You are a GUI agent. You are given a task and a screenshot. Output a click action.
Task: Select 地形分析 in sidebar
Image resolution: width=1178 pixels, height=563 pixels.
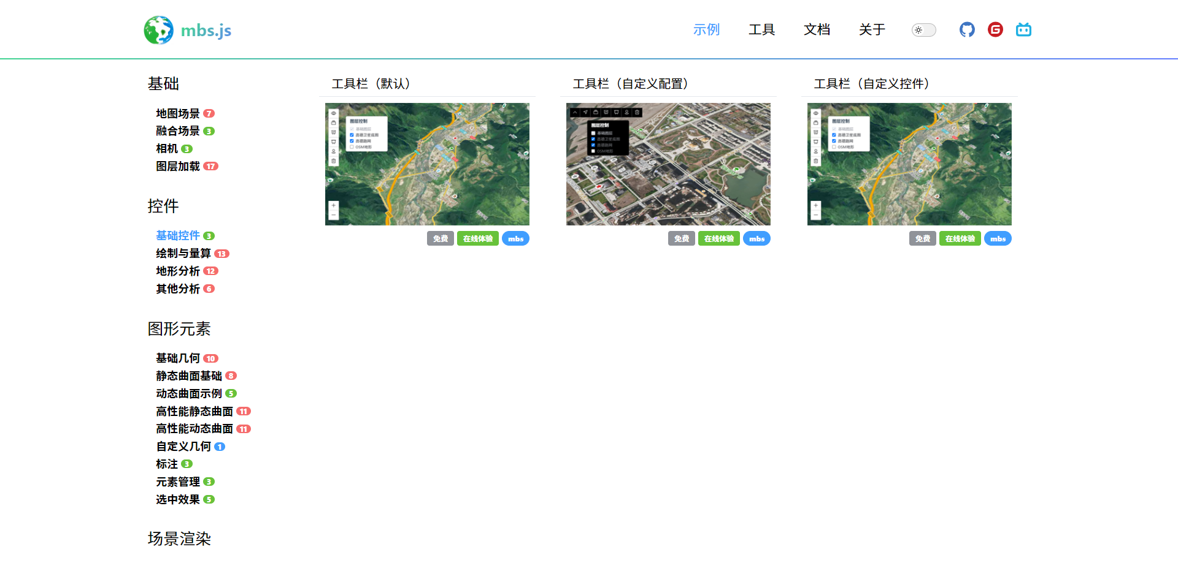tap(178, 271)
